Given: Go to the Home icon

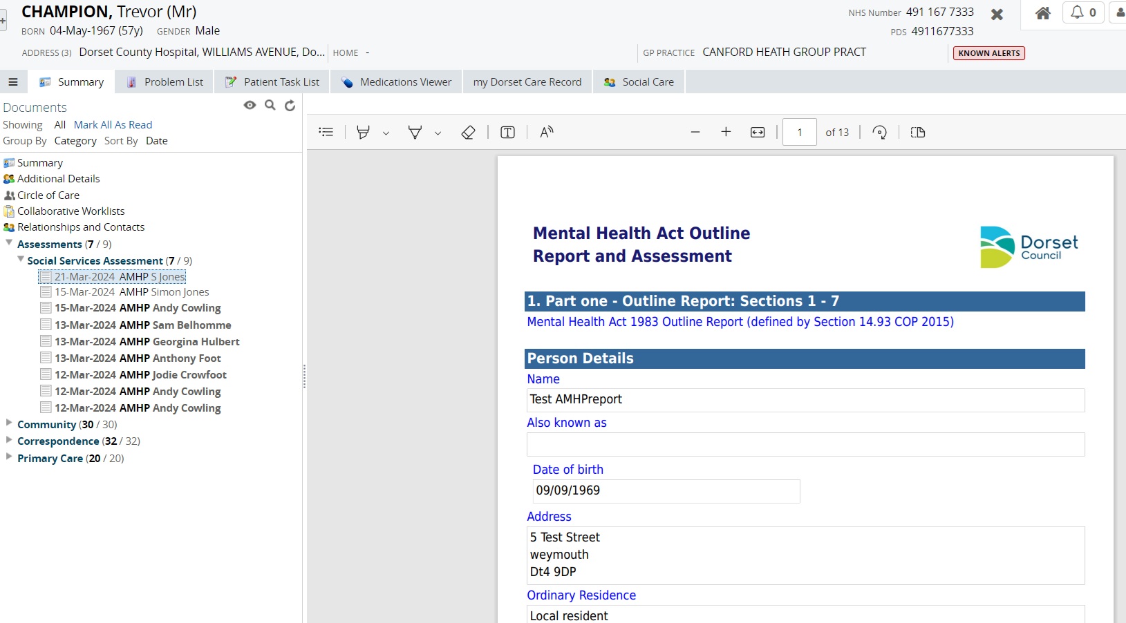Looking at the screenshot, I should coord(1043,12).
